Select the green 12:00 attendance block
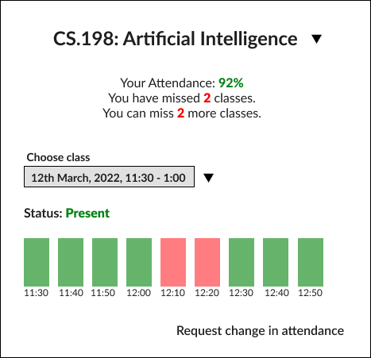371x358 pixels. 139,262
